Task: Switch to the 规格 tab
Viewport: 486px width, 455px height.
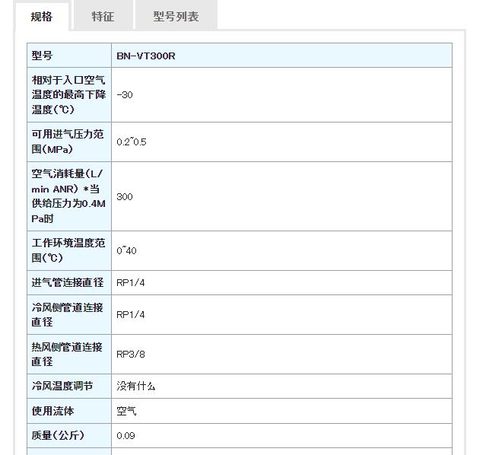Action: [42, 17]
